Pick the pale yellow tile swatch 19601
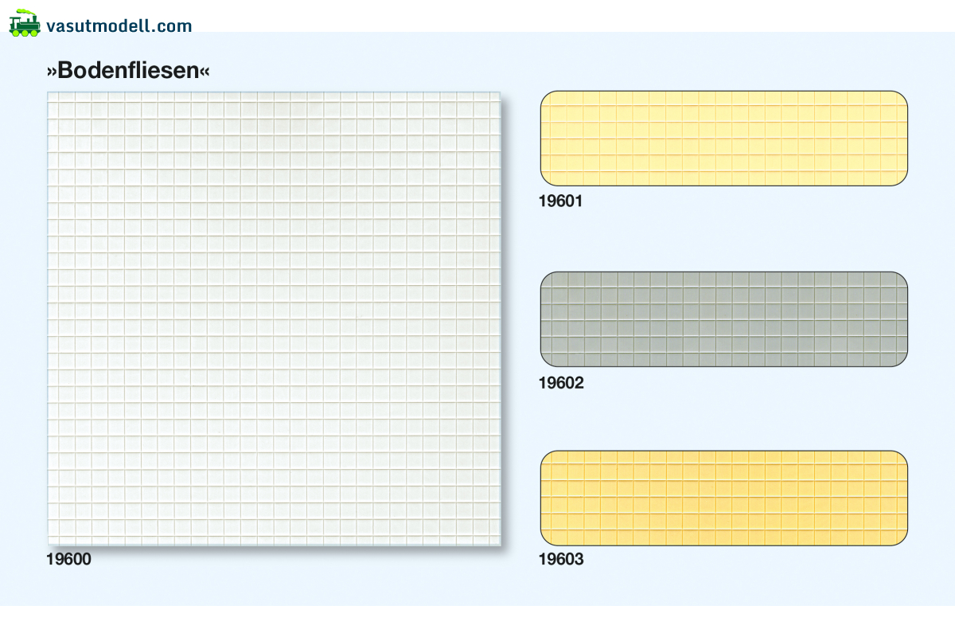Screen dimensions: 955x637 [x=723, y=139]
